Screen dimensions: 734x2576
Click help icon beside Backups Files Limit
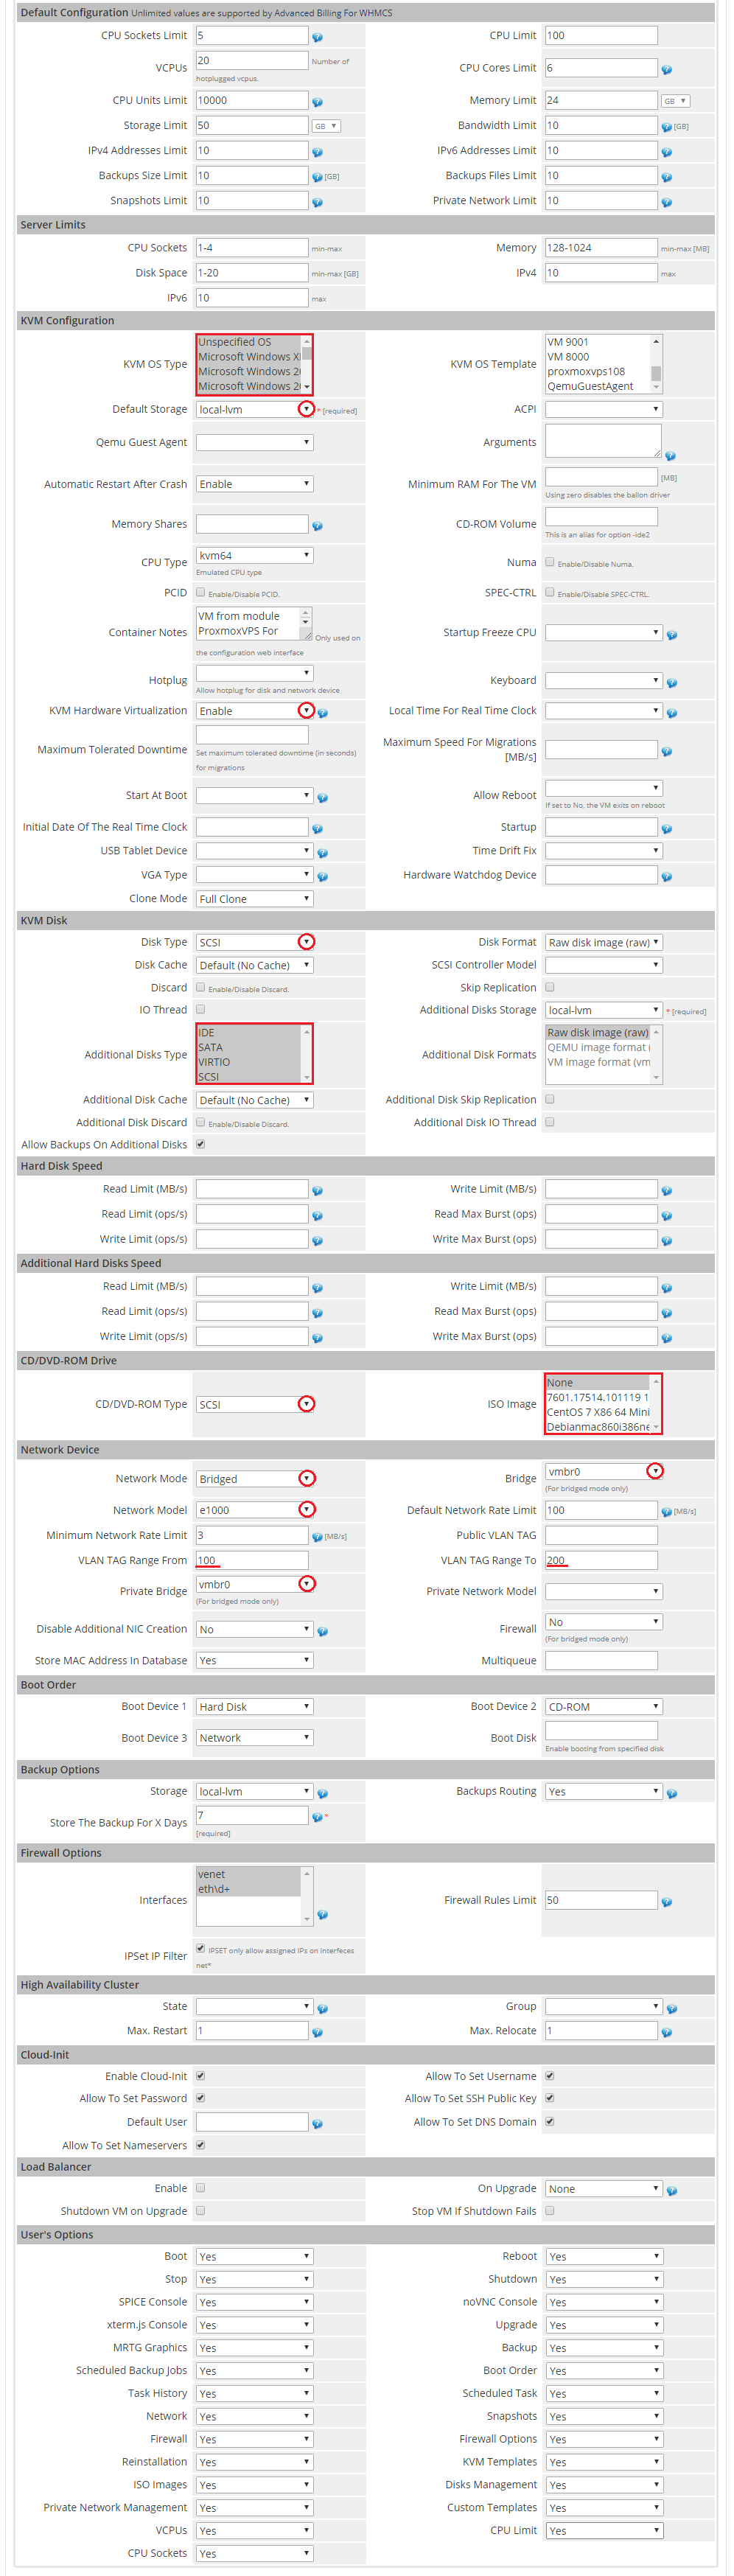pyautogui.click(x=666, y=177)
